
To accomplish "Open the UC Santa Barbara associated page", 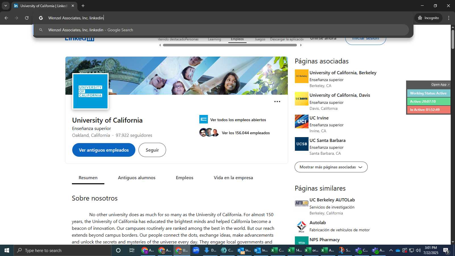I will tap(328, 141).
